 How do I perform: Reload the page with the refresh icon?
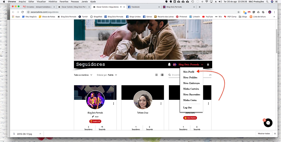(x=22, y=12)
